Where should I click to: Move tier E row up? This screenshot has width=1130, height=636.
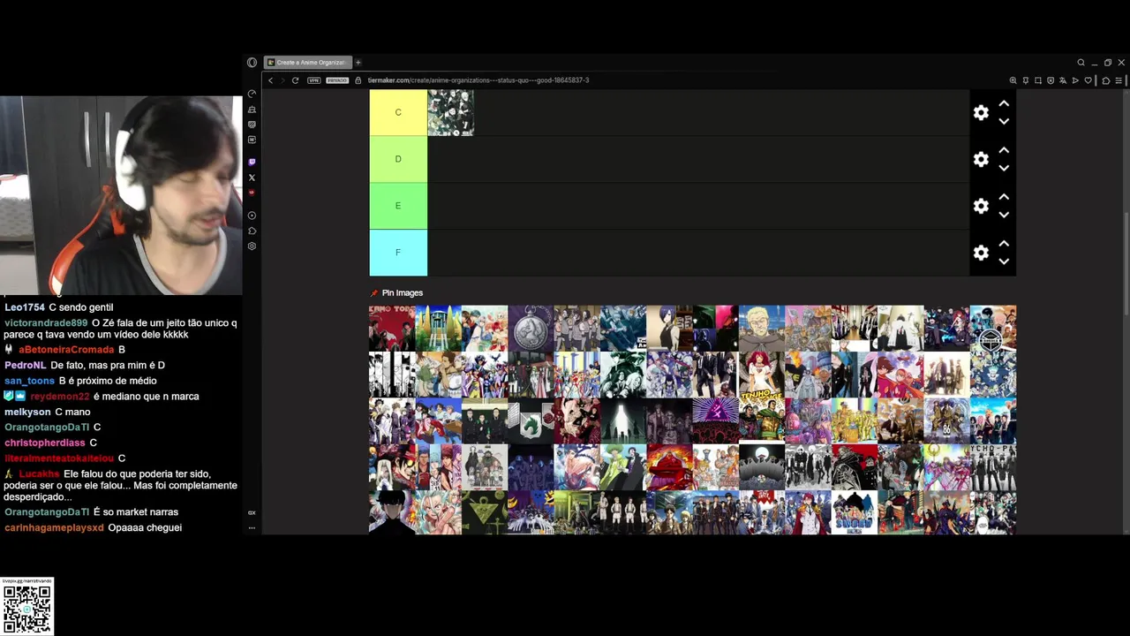[x=1004, y=197]
